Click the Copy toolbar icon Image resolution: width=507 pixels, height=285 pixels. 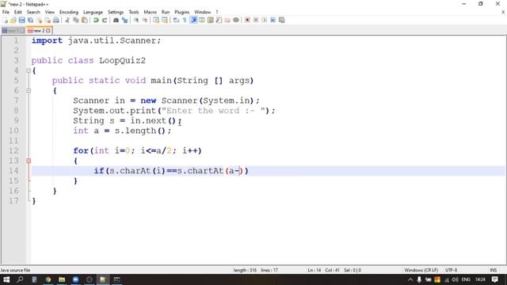76,20
